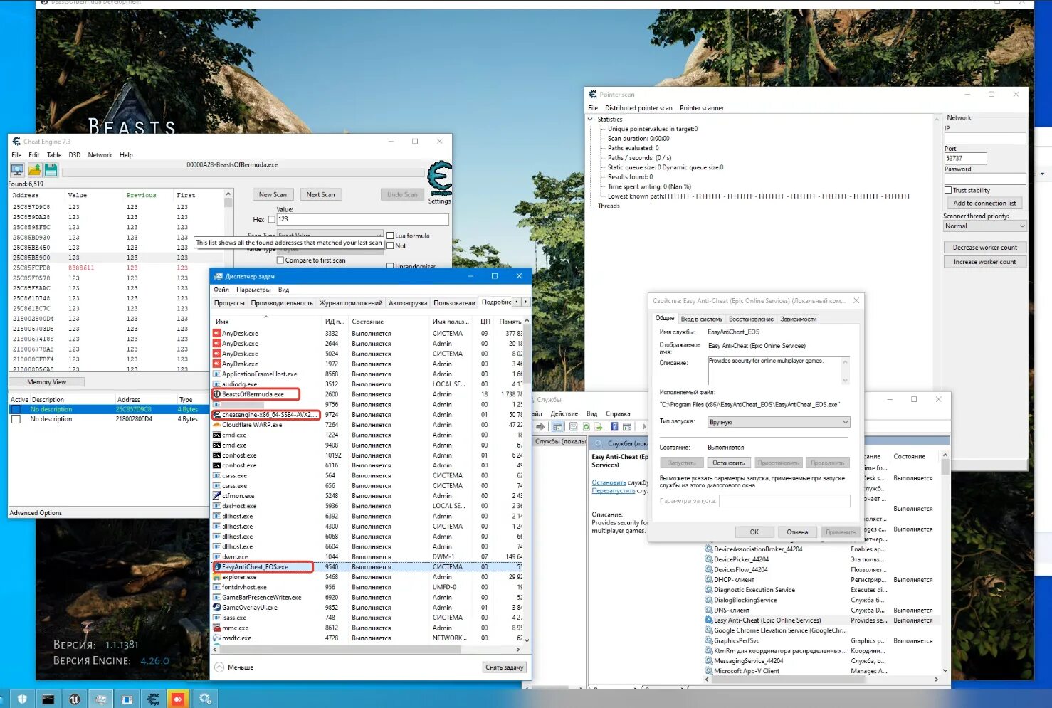
Task: Click the GameOverlayUI.exe Steam icon
Action: (217, 608)
